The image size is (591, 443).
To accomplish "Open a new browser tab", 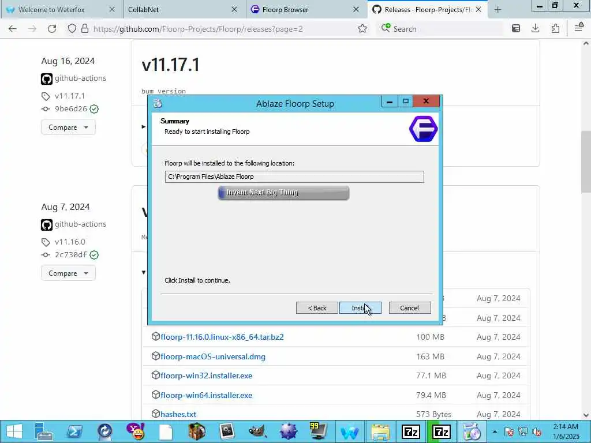I will [498, 10].
